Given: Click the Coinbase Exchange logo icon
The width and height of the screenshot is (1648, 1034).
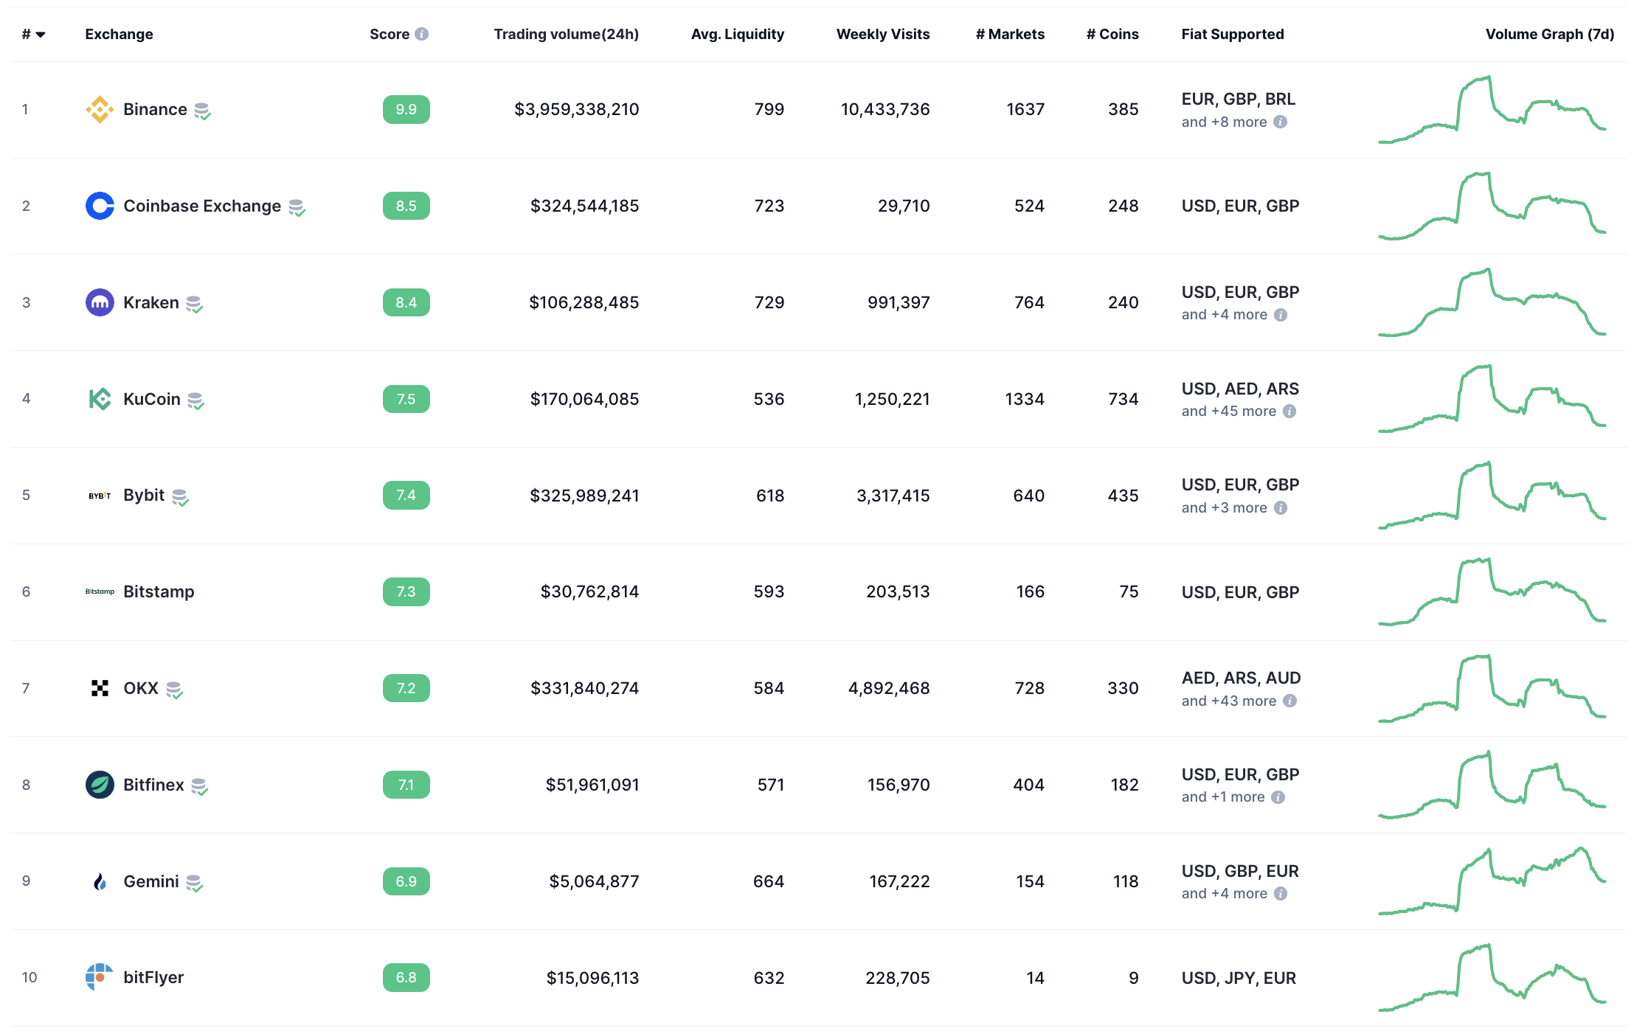Looking at the screenshot, I should click(100, 206).
